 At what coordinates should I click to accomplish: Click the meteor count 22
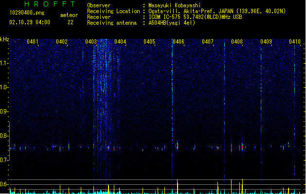71,22
